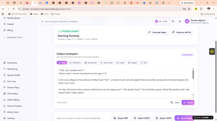The width and height of the screenshot is (217, 121).
Task: Open browser extensions puzzle icon
Action: [201, 9]
